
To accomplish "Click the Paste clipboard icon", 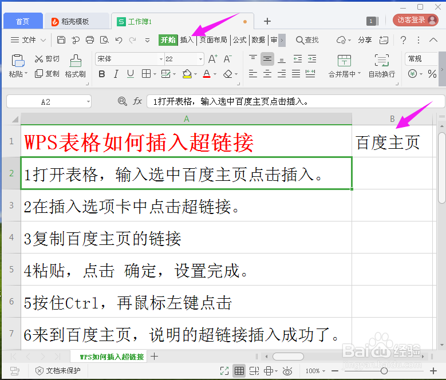I will (x=18, y=61).
